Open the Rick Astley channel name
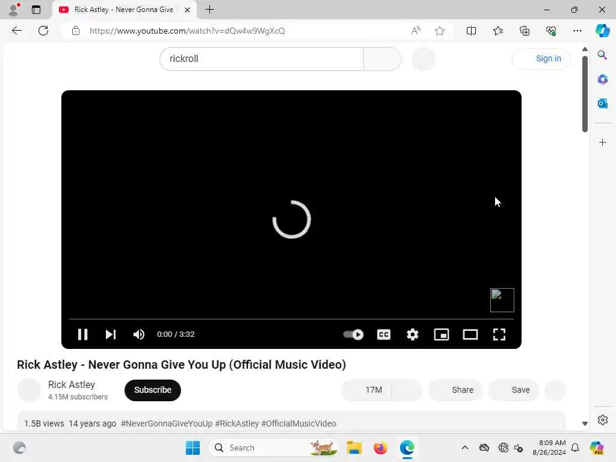This screenshot has width=616, height=462. (x=72, y=384)
